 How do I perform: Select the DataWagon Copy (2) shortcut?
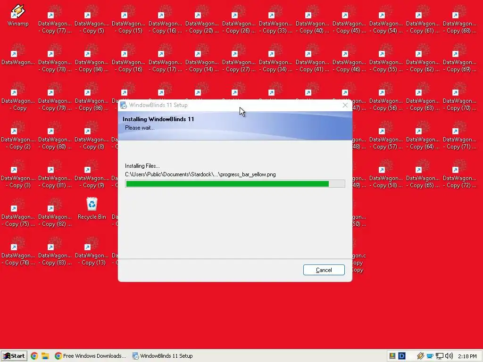(18, 136)
